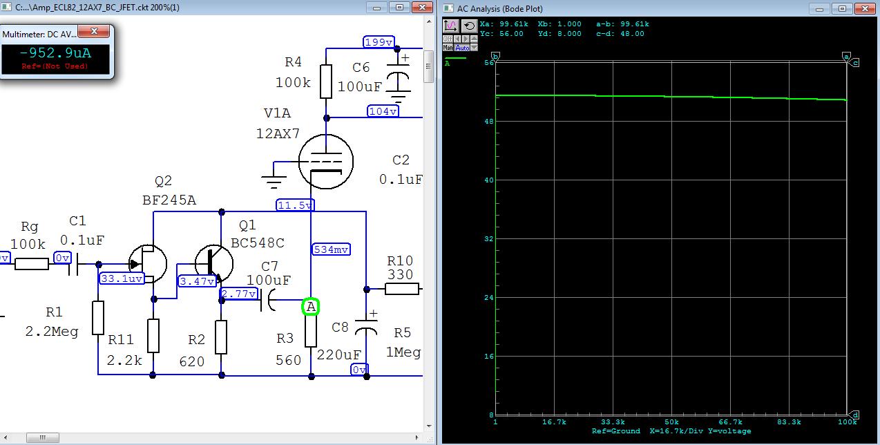
Task: Step cursor left with the left arrow
Action: 457,39
